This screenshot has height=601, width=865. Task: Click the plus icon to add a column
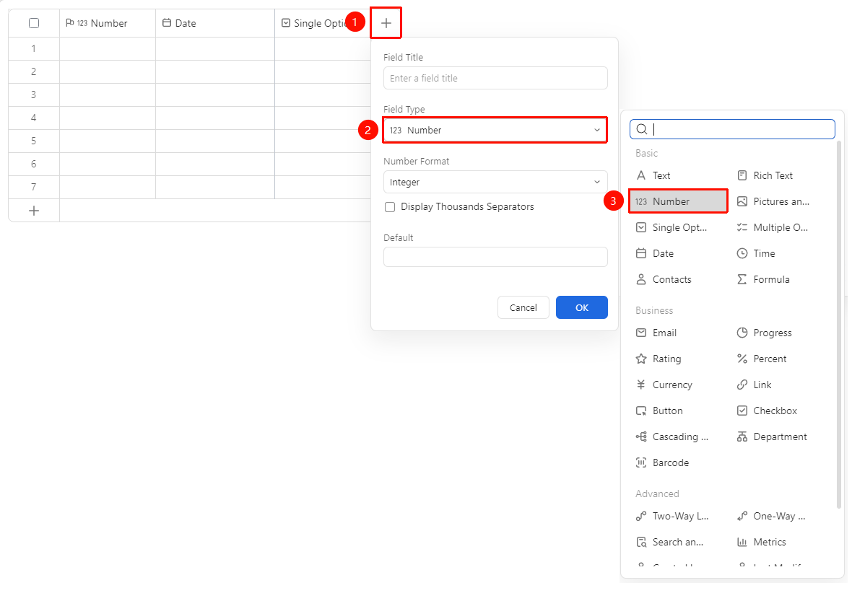coord(386,23)
